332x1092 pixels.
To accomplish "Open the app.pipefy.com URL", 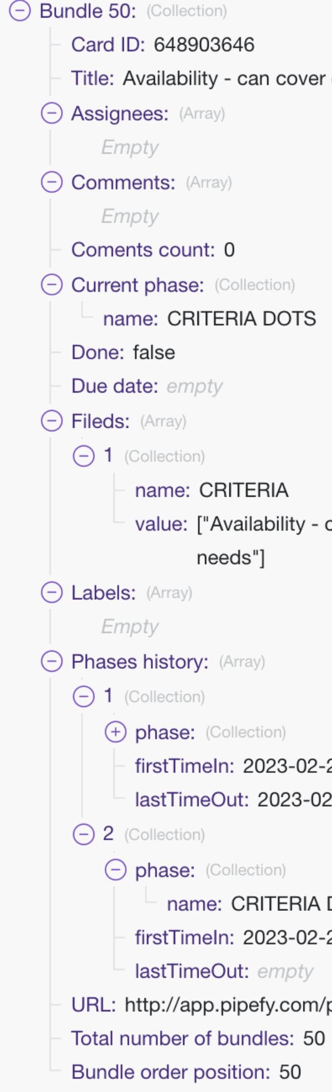I will click(x=228, y=1005).
